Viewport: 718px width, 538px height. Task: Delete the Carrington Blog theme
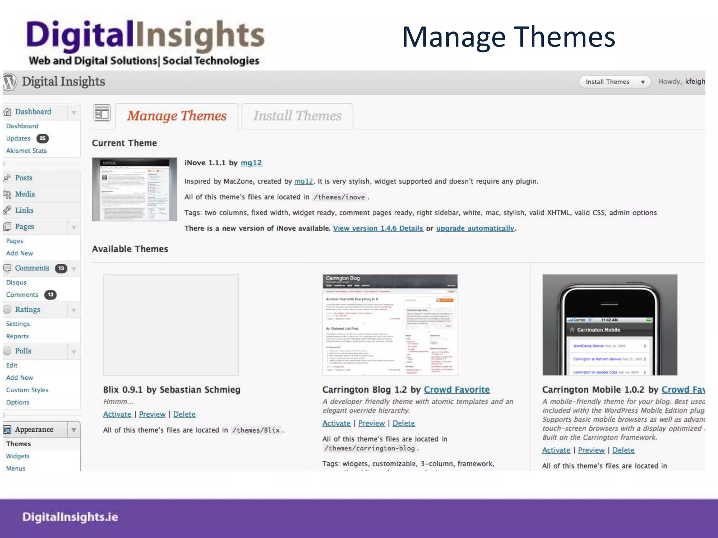404,423
